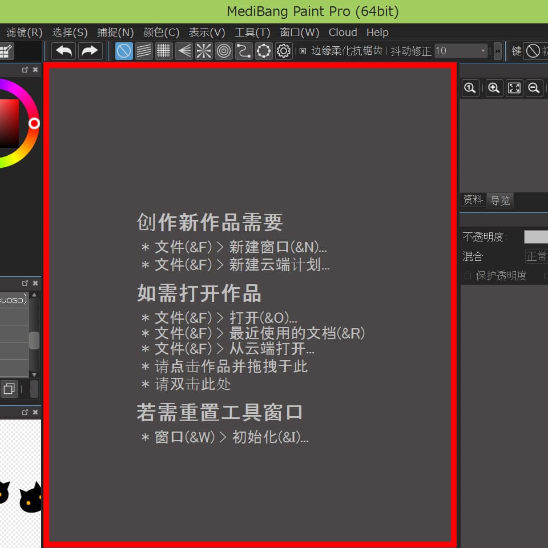The image size is (548, 548).
Task: Open the 混合 blend mode dropdown
Action: click(x=536, y=256)
